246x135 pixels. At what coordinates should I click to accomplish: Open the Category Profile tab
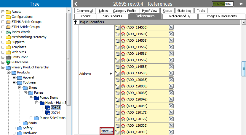pos(125,11)
